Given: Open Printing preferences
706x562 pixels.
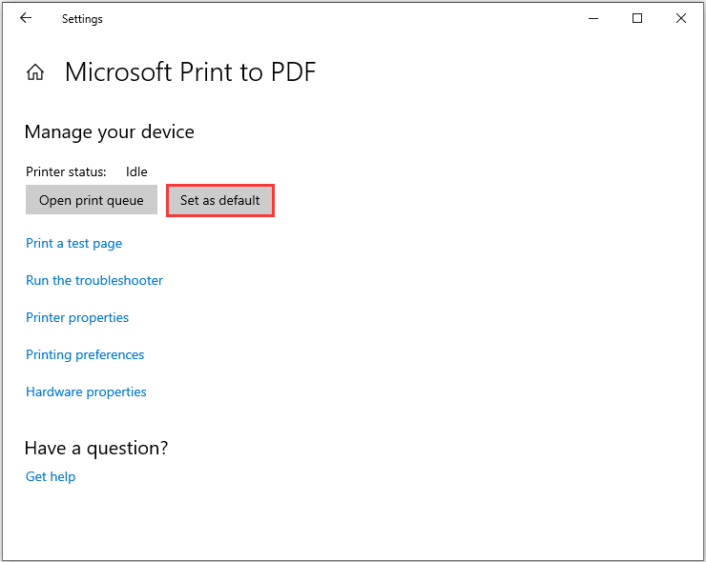Looking at the screenshot, I should (85, 354).
